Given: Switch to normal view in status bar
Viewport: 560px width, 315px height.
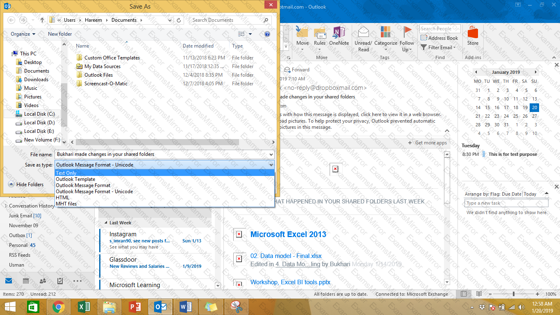Looking at the screenshot, I should (x=463, y=294).
